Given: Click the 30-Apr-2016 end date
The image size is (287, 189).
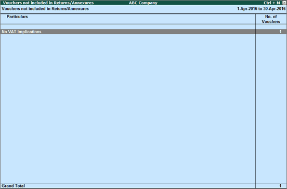Looking at the screenshot, I should point(275,9).
